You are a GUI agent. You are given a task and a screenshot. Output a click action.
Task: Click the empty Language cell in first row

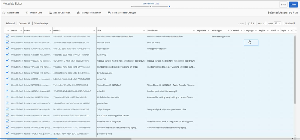coord(251,36)
